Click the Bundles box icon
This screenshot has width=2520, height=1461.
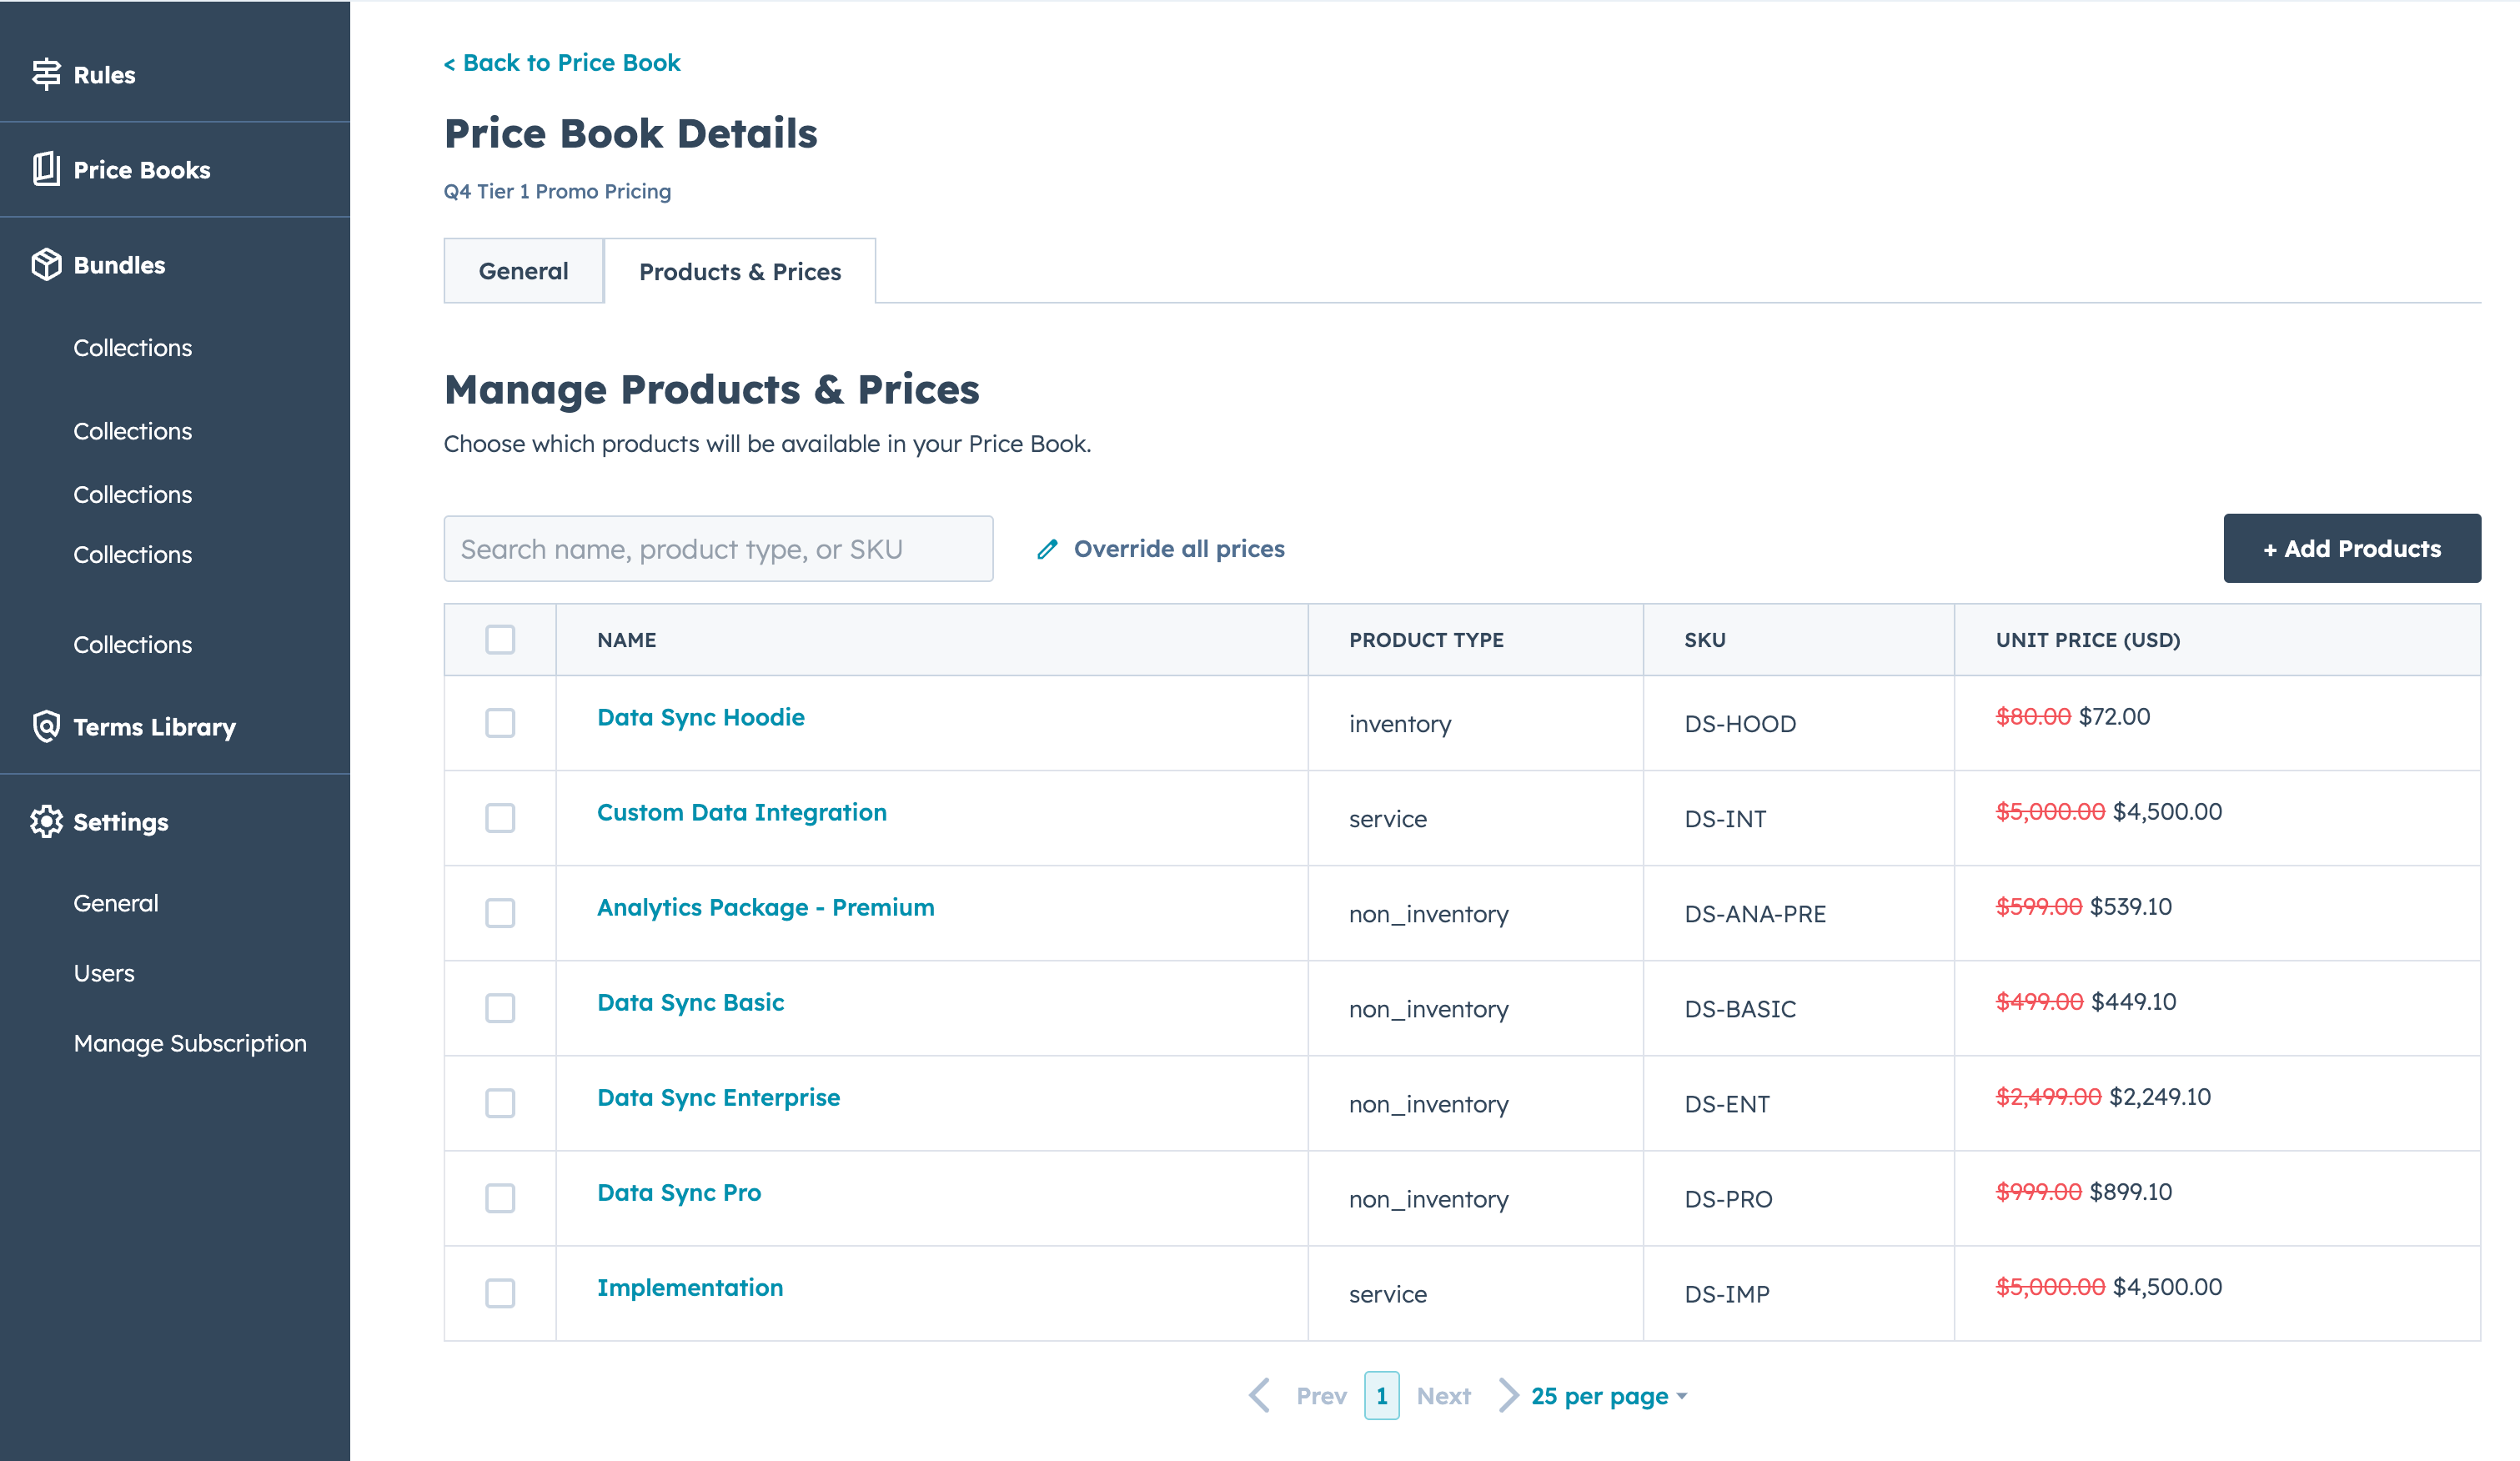coord(46,264)
